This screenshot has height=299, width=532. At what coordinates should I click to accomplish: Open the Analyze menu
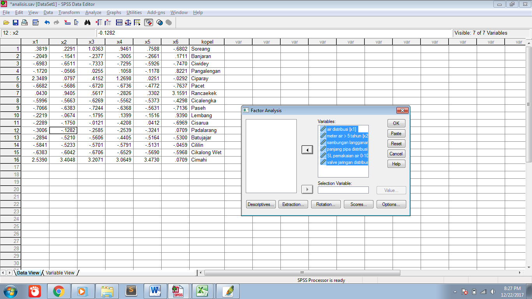coord(93,12)
